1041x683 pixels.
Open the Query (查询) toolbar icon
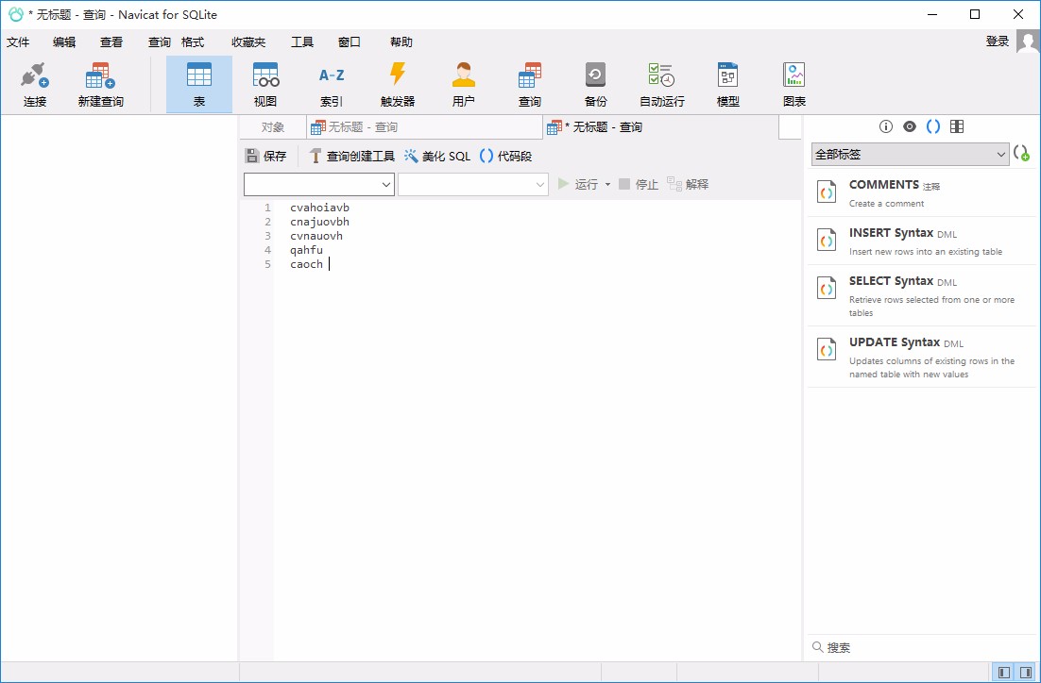(529, 84)
